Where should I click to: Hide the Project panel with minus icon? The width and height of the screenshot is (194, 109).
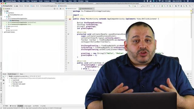coord(63,9)
